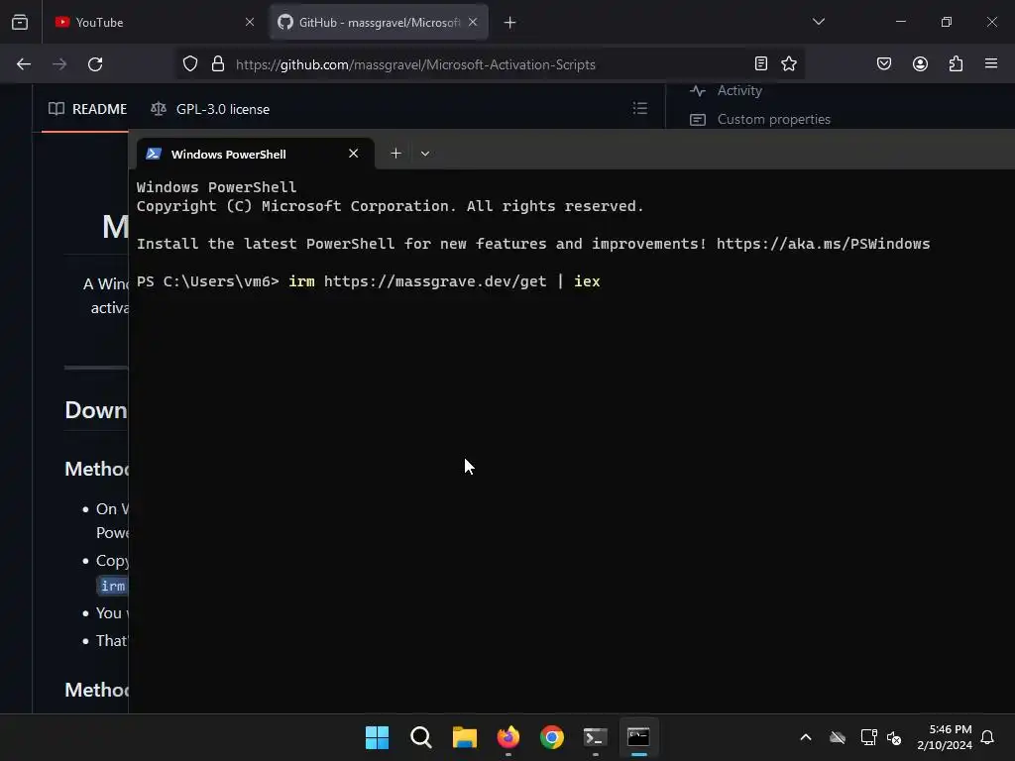
Task: Open muted volume tray icon
Action: (x=895, y=737)
